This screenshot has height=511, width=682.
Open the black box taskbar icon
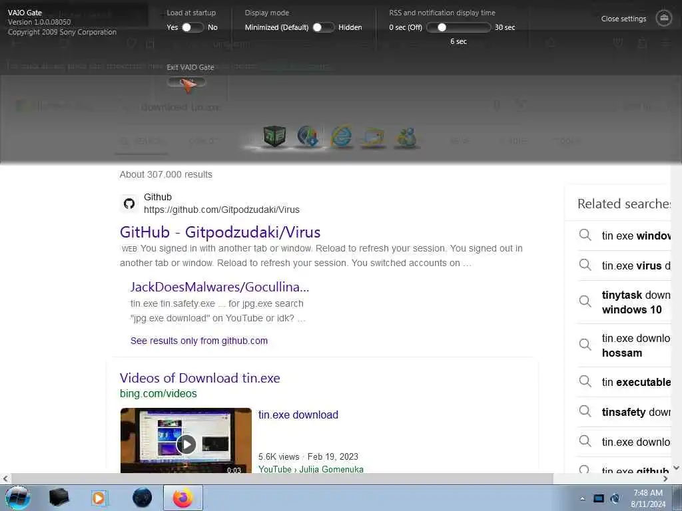pyautogui.click(x=59, y=498)
